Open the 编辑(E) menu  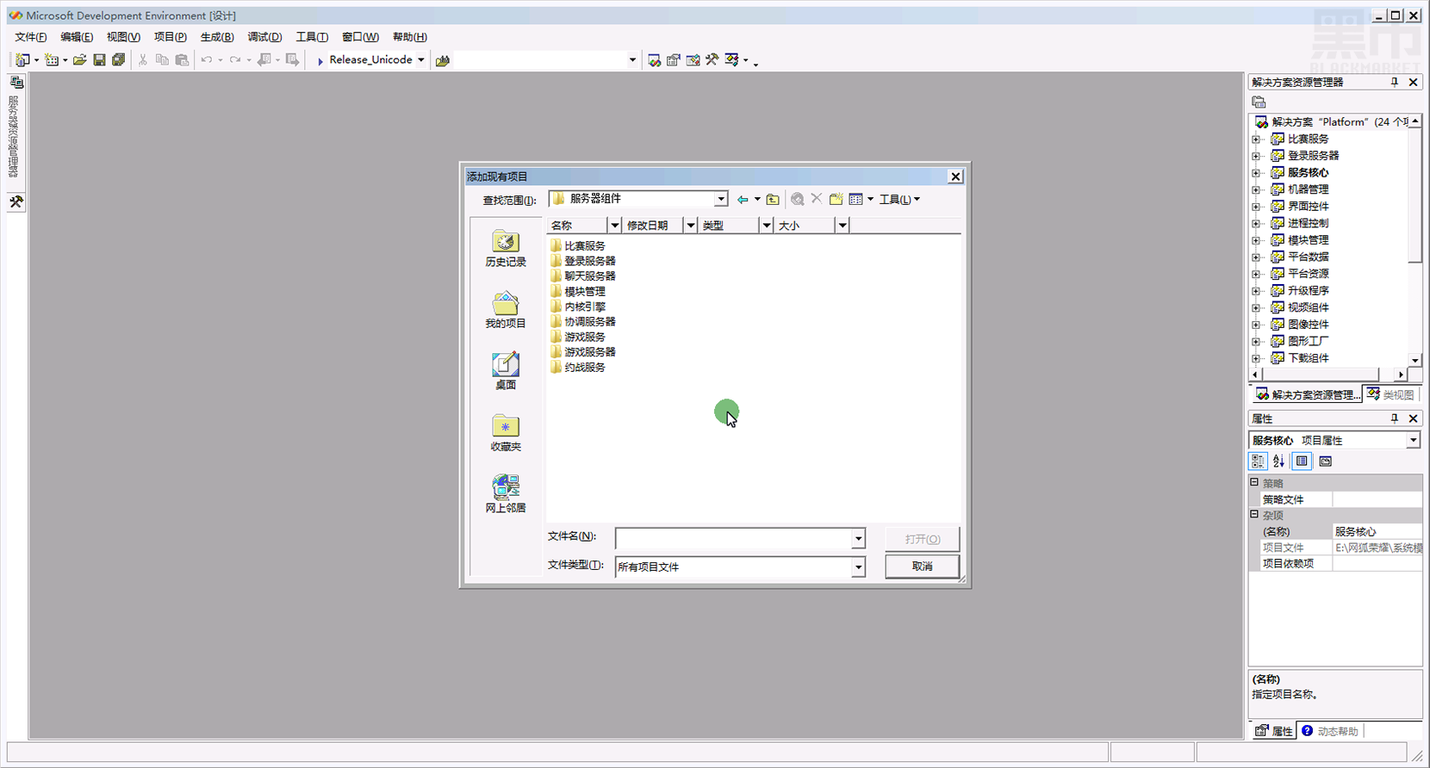coord(77,37)
